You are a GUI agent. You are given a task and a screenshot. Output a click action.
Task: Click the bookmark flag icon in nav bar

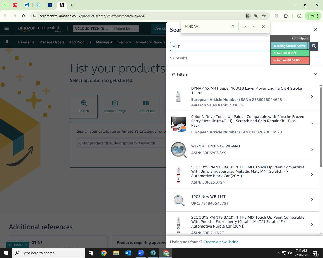(x=7, y=42)
